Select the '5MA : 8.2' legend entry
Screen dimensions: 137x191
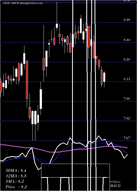15,181
